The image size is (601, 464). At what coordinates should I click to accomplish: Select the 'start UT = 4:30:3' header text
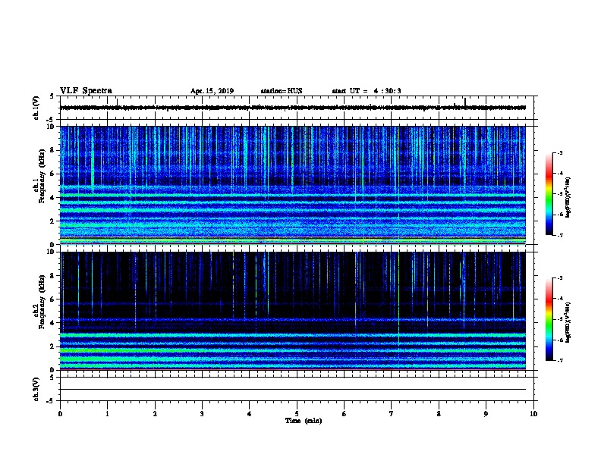pyautogui.click(x=367, y=91)
